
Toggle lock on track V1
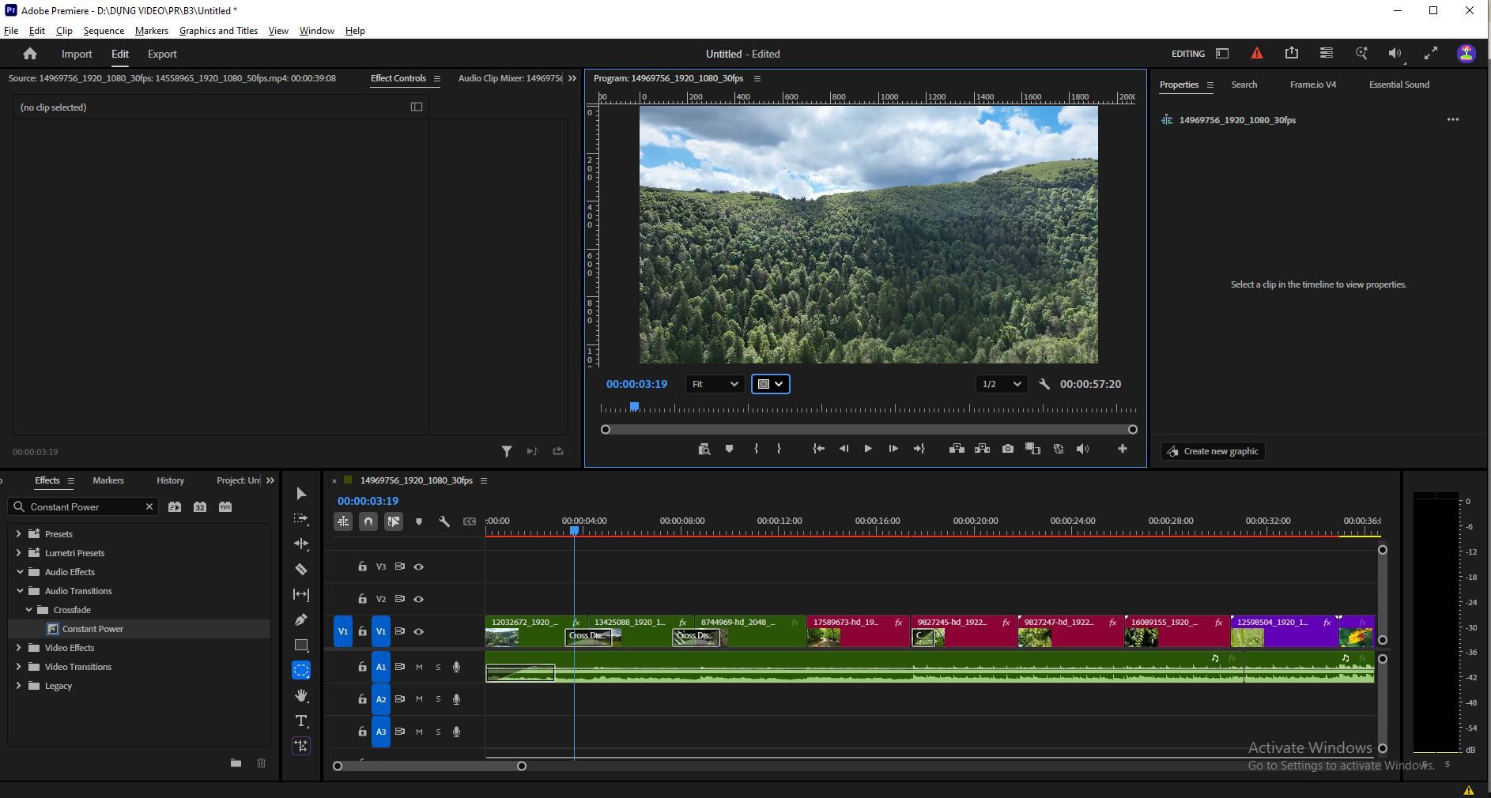point(362,631)
